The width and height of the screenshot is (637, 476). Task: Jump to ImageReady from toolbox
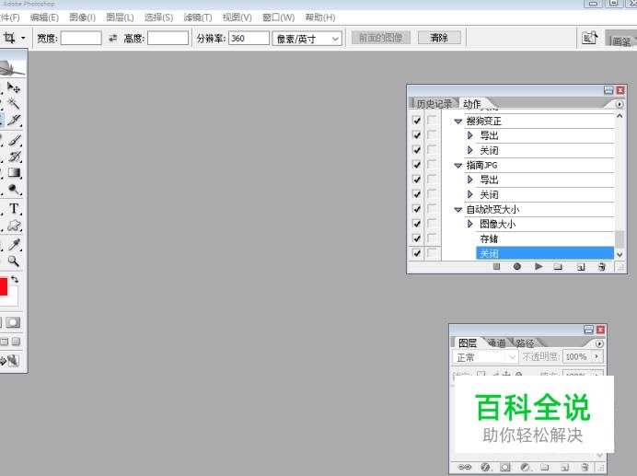[10, 361]
